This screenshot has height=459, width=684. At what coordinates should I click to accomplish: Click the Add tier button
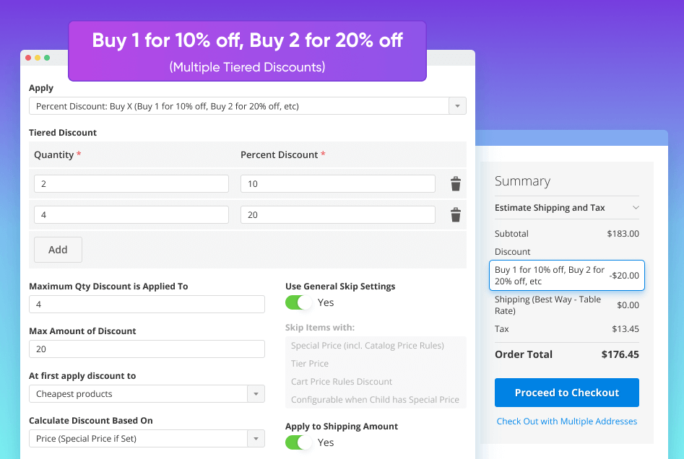[x=58, y=250]
